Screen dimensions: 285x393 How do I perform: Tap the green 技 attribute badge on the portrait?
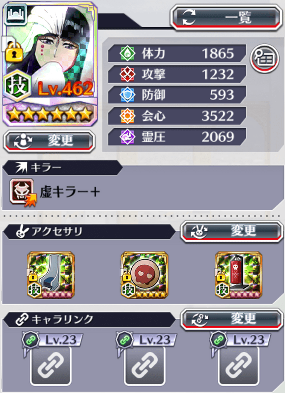[x=17, y=85]
